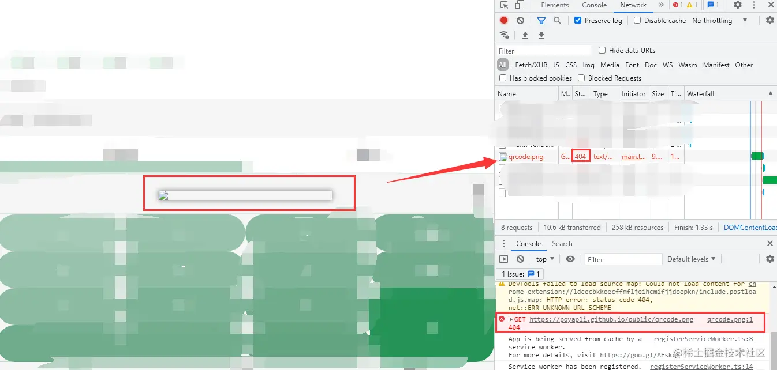Stop recording network log with red button

coord(504,20)
